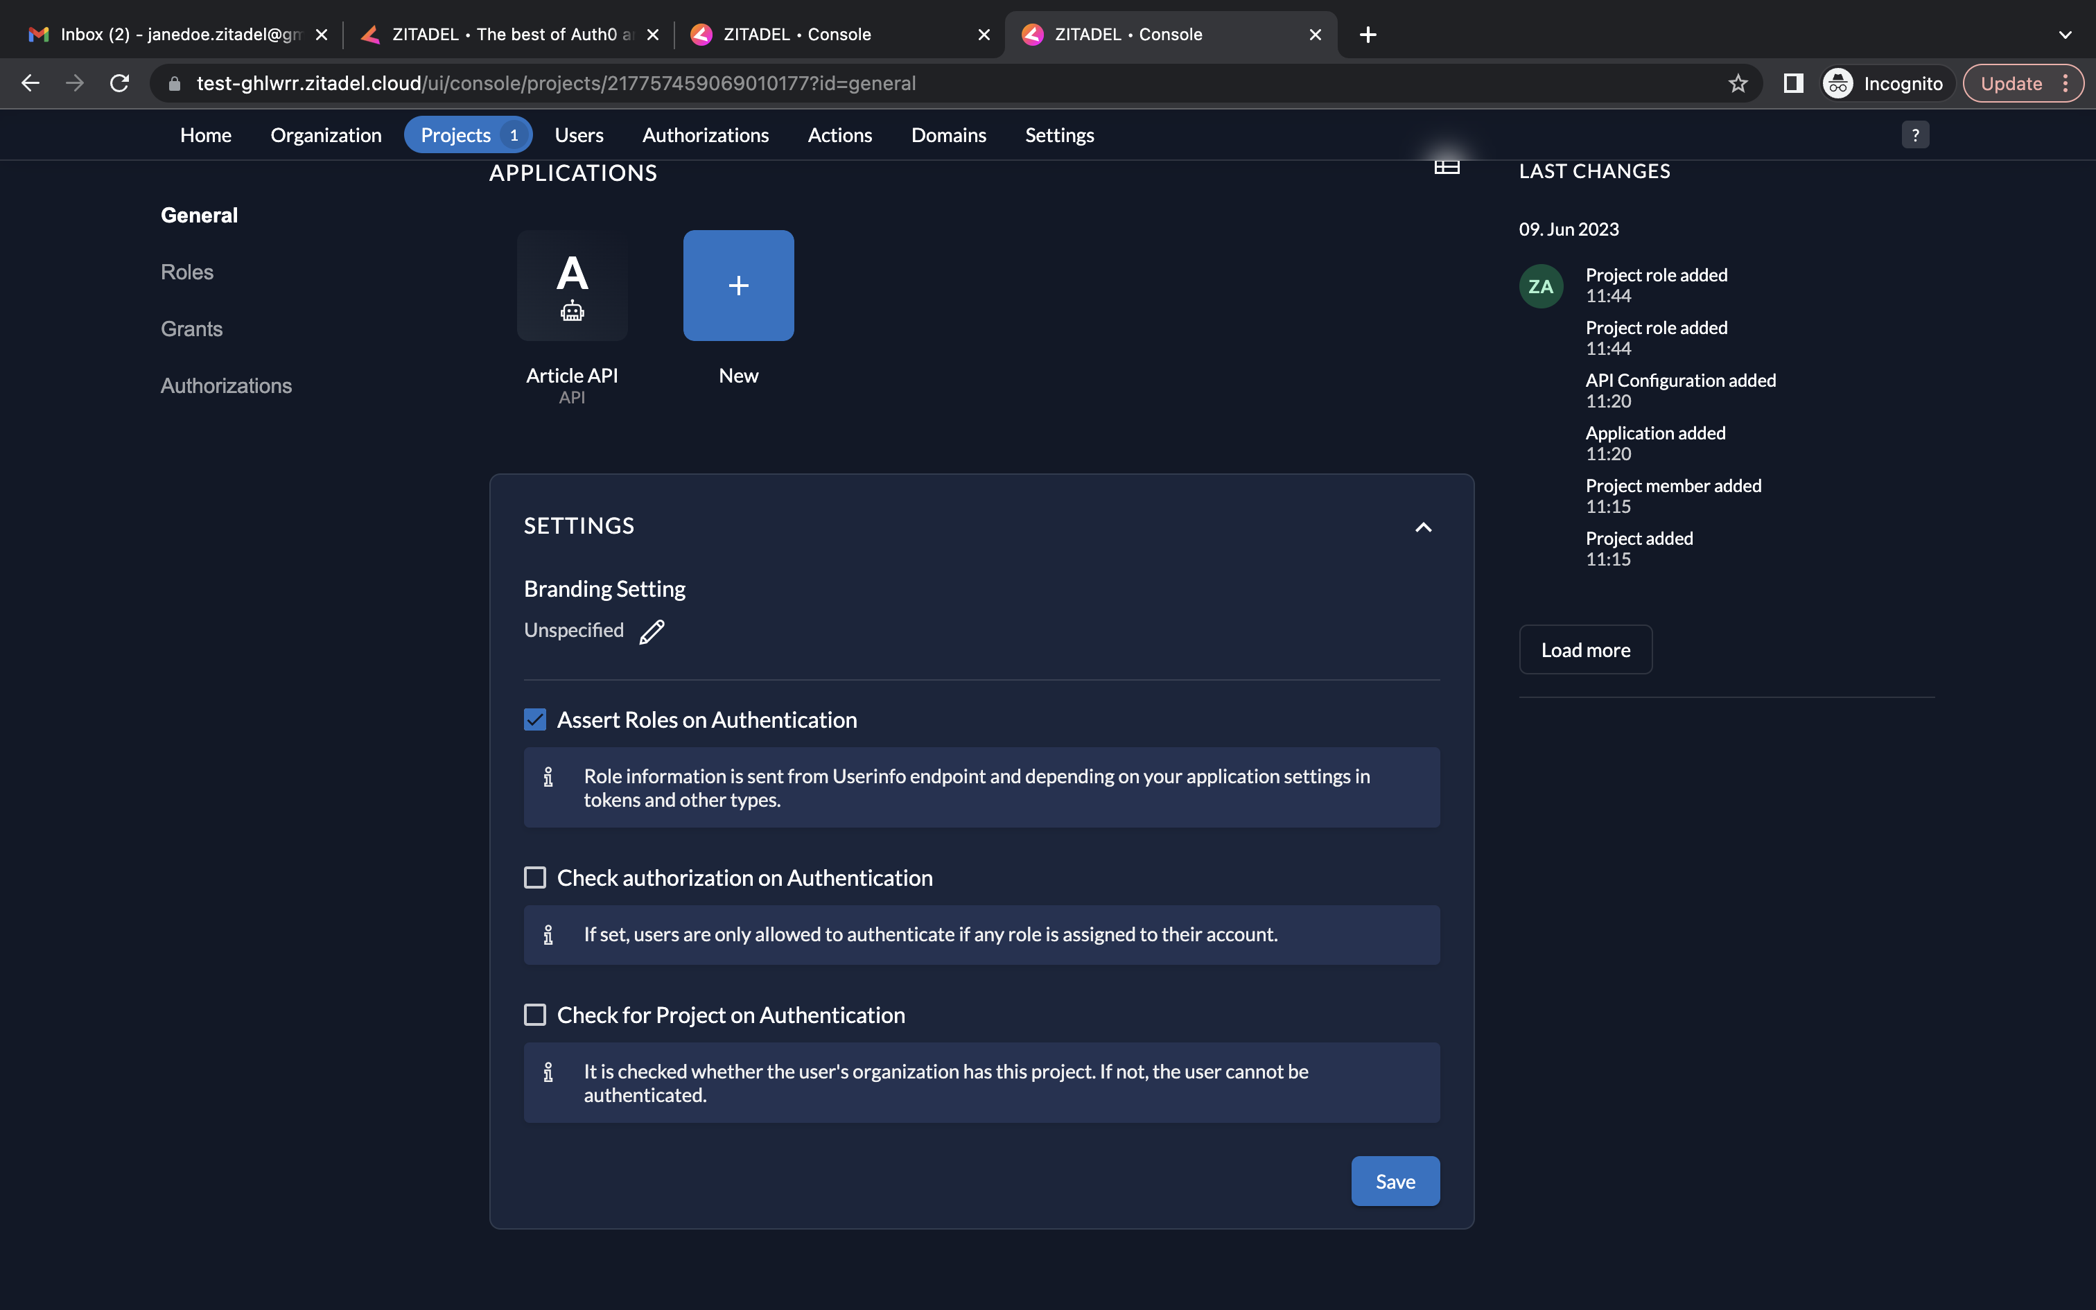Screen dimensions: 2096x1310
Task: Click the Save button
Action: (x=1395, y=1181)
